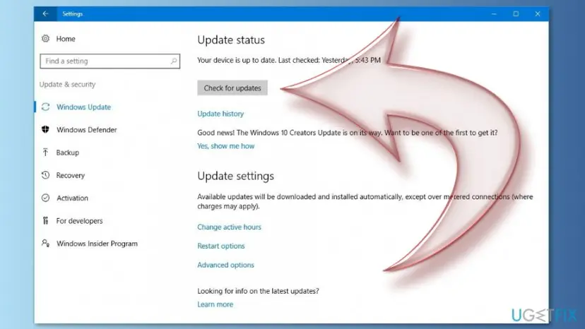
Task: Open the Recovery section
Action: coord(71,175)
